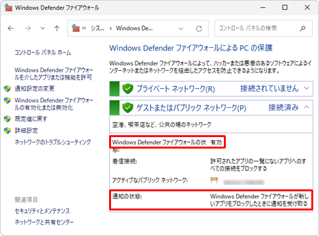The image size is (319, 236).
Task: Click 接続済み status text
Action: tap(283, 107)
